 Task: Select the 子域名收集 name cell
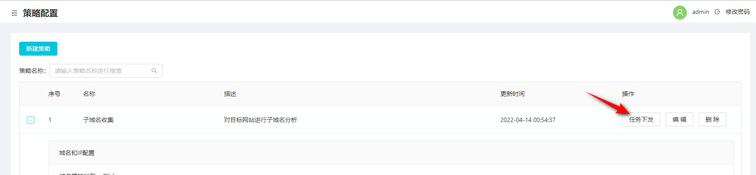click(98, 120)
